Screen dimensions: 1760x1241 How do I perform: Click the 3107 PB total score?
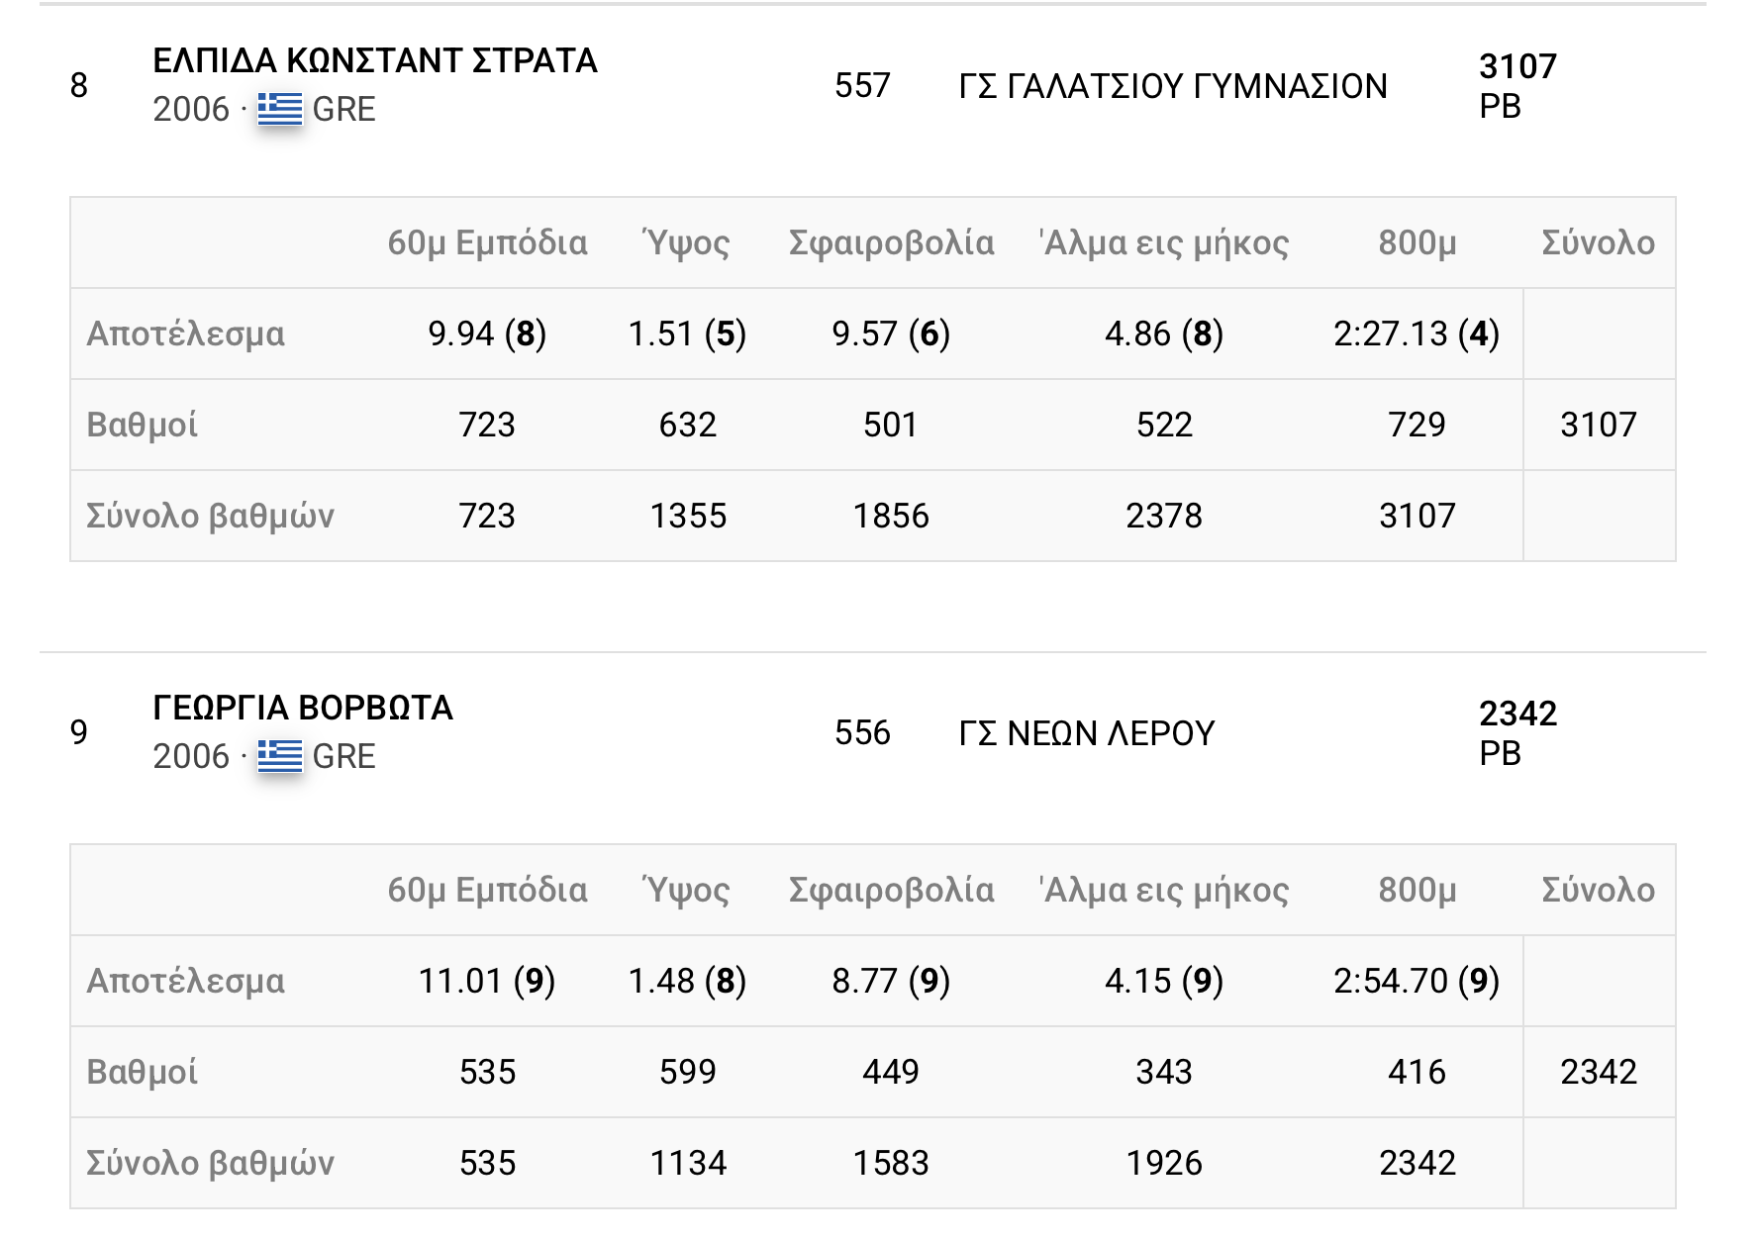[1517, 86]
